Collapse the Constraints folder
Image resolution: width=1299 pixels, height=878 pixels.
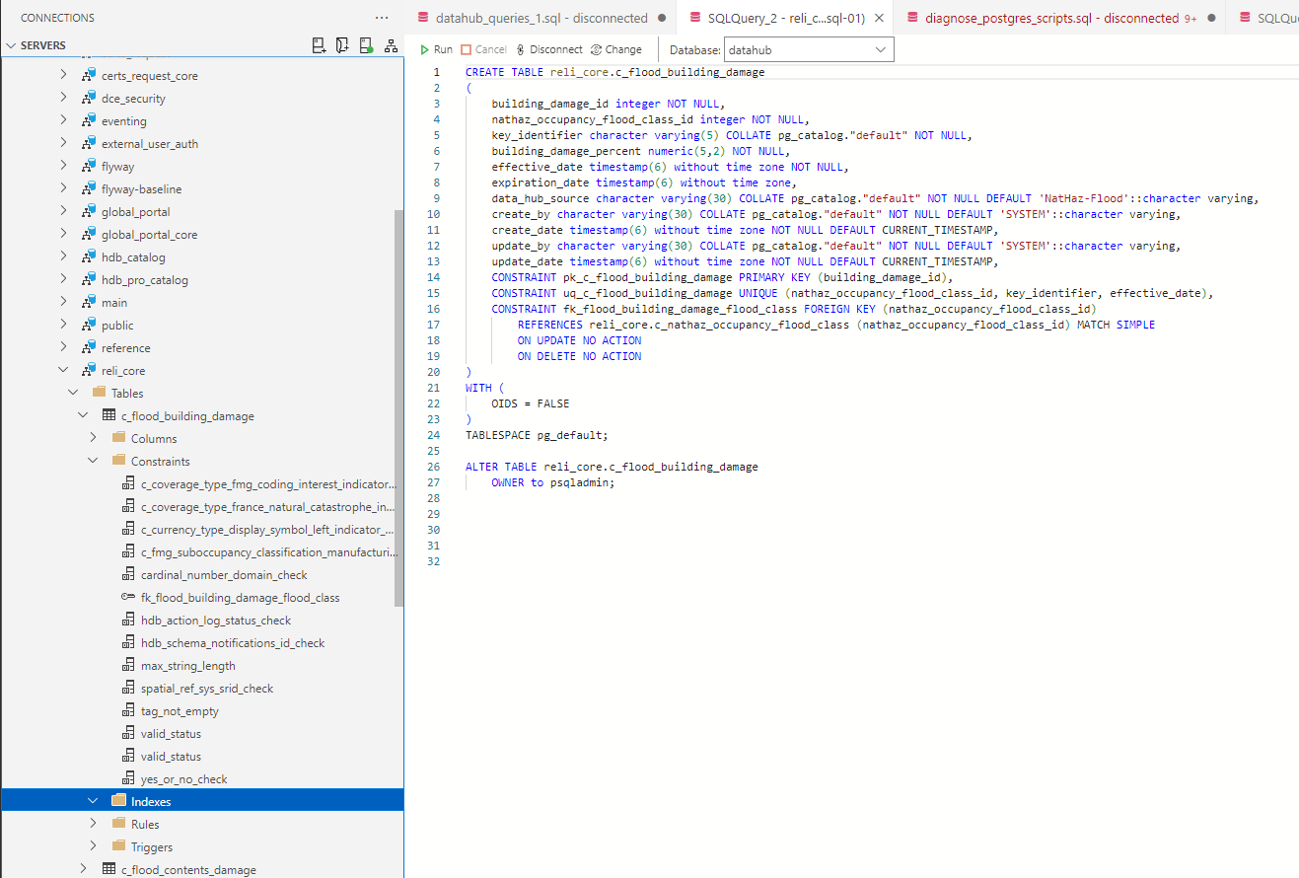pos(92,461)
